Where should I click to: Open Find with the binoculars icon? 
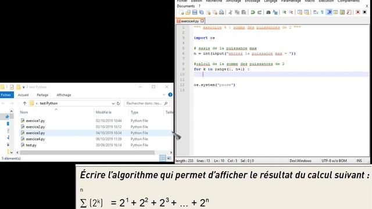tap(269, 12)
